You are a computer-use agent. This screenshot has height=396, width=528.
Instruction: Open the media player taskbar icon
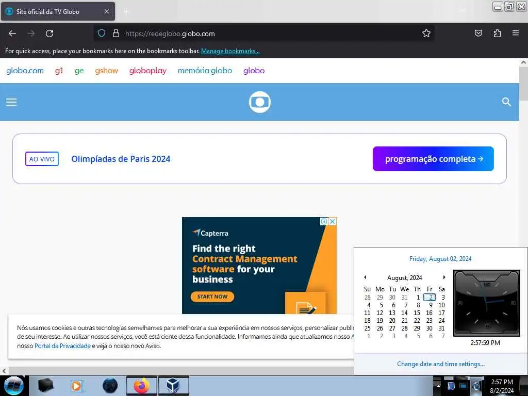click(x=77, y=386)
